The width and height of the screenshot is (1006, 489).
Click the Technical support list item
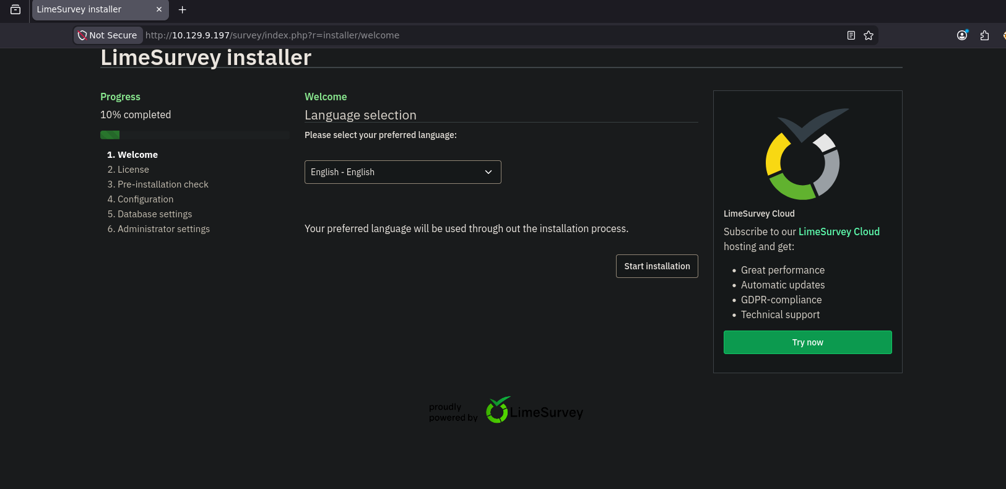(x=780, y=314)
